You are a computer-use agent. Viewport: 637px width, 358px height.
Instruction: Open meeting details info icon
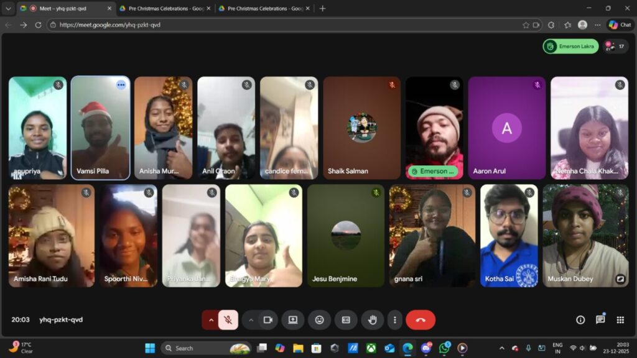(580, 319)
